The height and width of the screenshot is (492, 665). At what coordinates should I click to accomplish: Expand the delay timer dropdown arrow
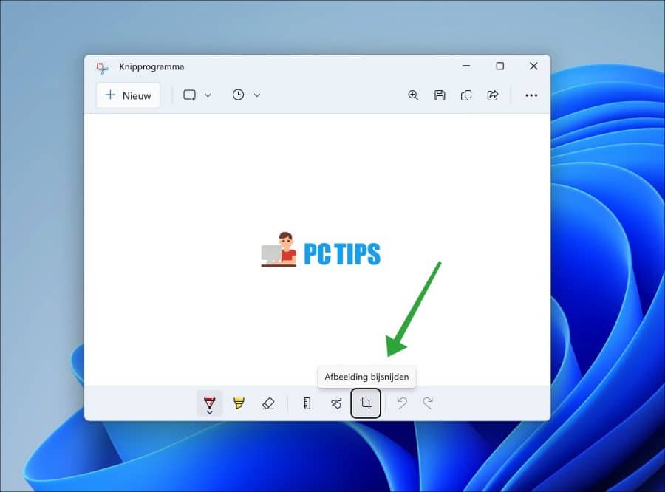pyautogui.click(x=257, y=95)
